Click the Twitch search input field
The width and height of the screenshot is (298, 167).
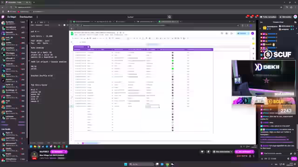pyautogui.click(x=147, y=17)
